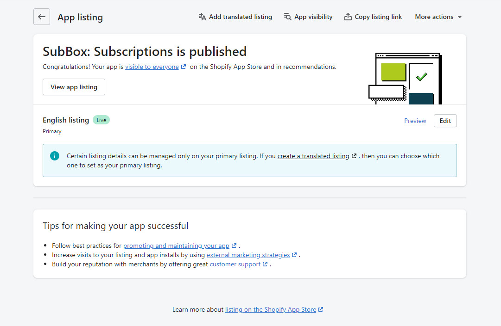Click the share icon for Copy listing link
The width and height of the screenshot is (501, 326).
[x=348, y=17]
